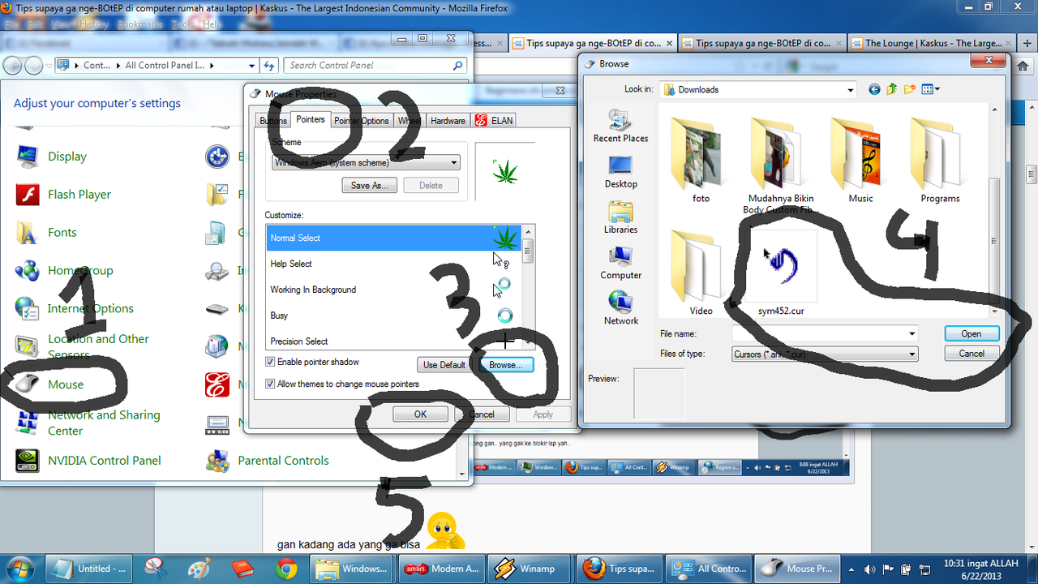Click the back arrow in Browse dialog
Screen dimensions: 1038x584
(874, 90)
